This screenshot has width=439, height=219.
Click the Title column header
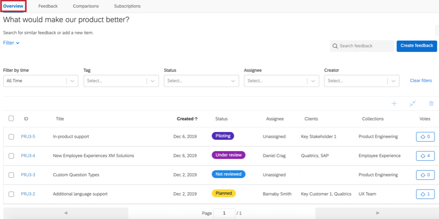pyautogui.click(x=60, y=119)
